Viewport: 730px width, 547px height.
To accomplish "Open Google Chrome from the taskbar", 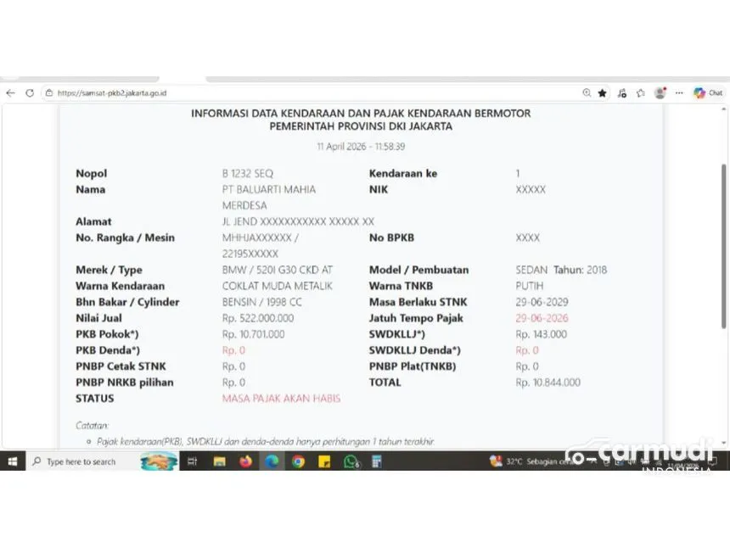I will (298, 461).
